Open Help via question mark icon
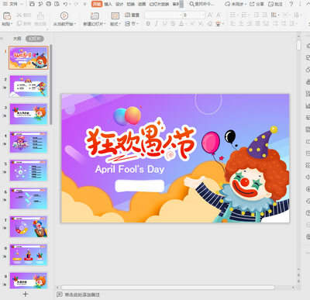Screen dimensions: 310x300 [291, 4]
